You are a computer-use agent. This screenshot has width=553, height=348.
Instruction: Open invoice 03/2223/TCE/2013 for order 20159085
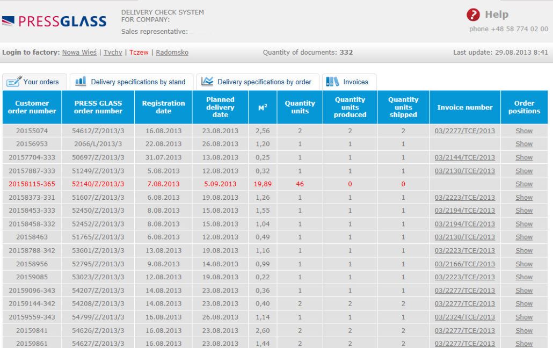tap(465, 277)
